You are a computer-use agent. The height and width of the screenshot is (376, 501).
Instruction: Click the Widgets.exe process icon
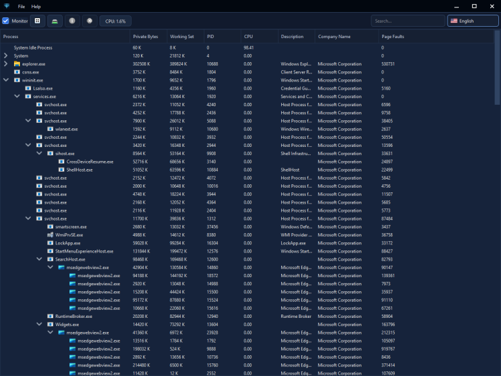tap(50, 325)
